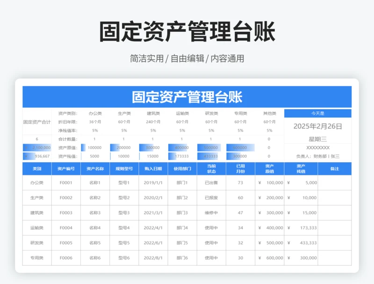The width and height of the screenshot is (374, 284).
Task: Select the 32 months-used cell
Action: (240, 243)
